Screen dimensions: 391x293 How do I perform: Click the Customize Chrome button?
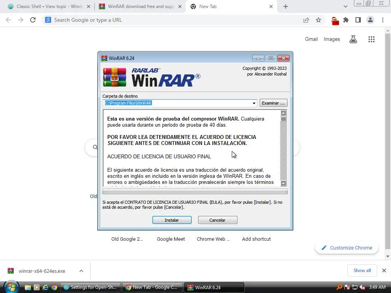347,248
